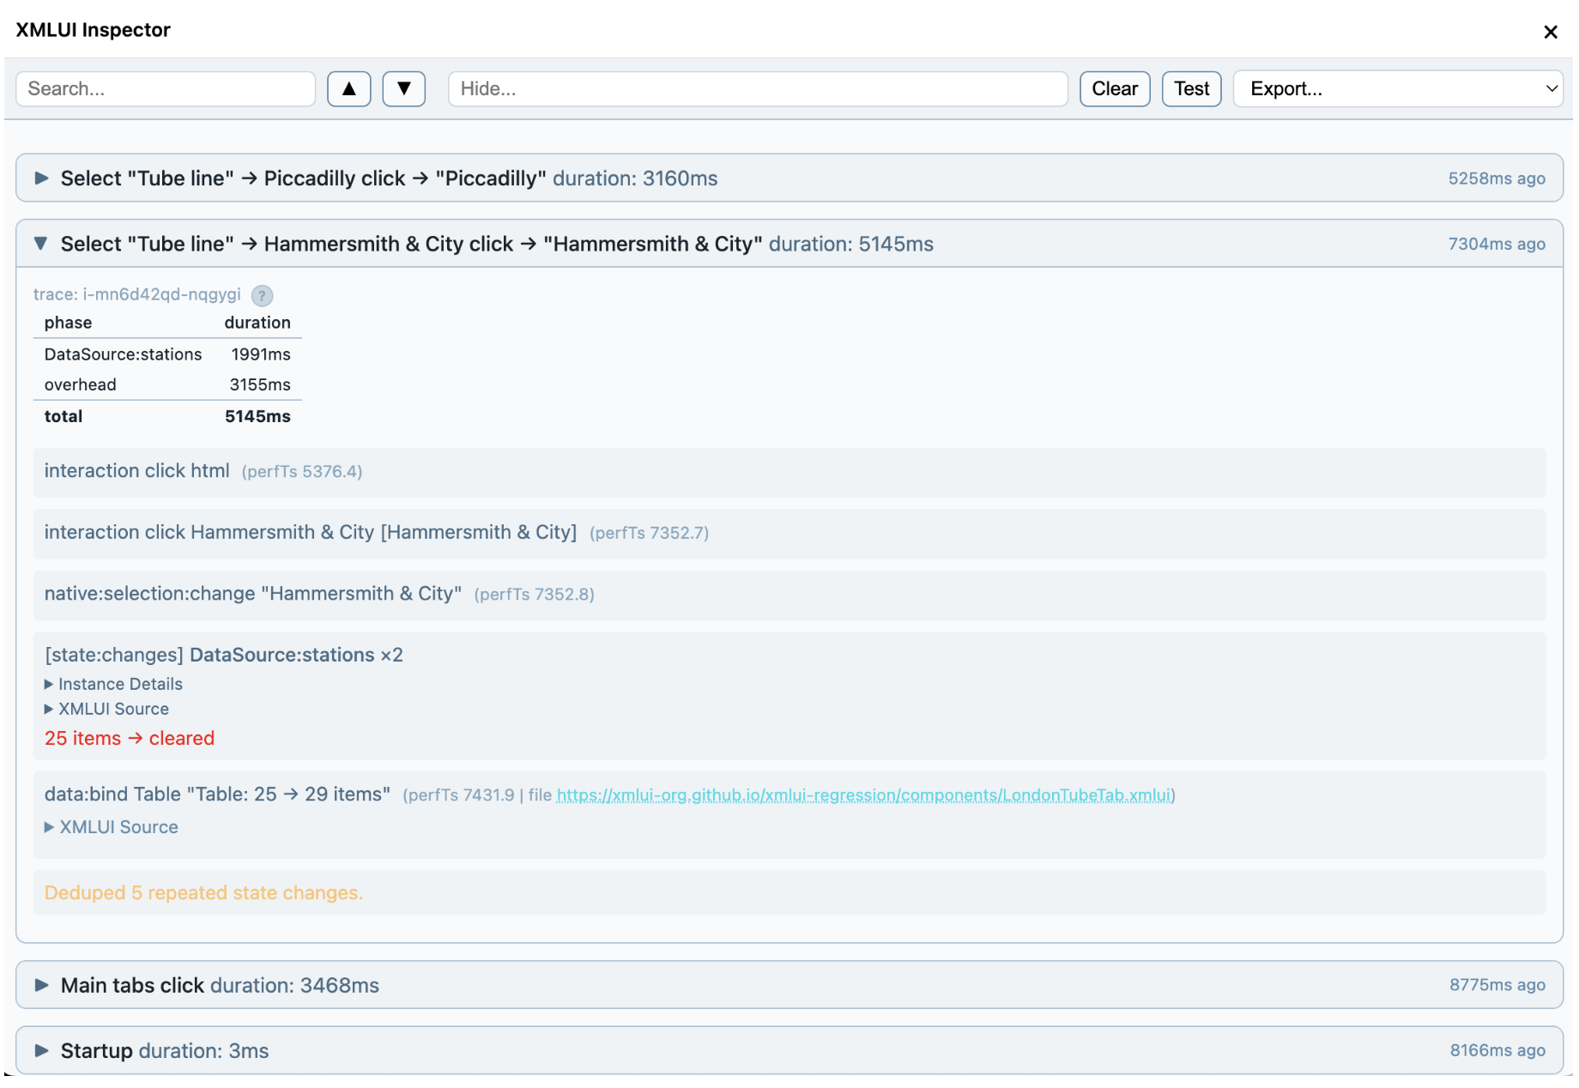Click the question mark help icon beside the trace ID

pos(262,295)
